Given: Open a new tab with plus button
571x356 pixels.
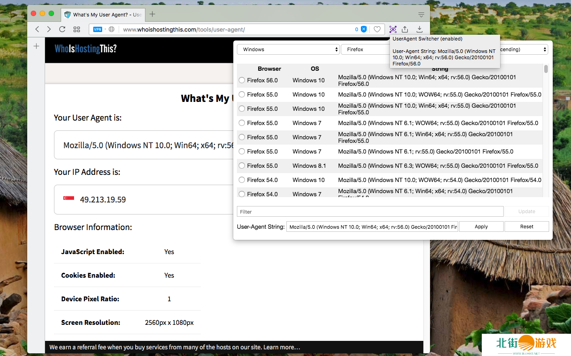Looking at the screenshot, I should click(153, 14).
